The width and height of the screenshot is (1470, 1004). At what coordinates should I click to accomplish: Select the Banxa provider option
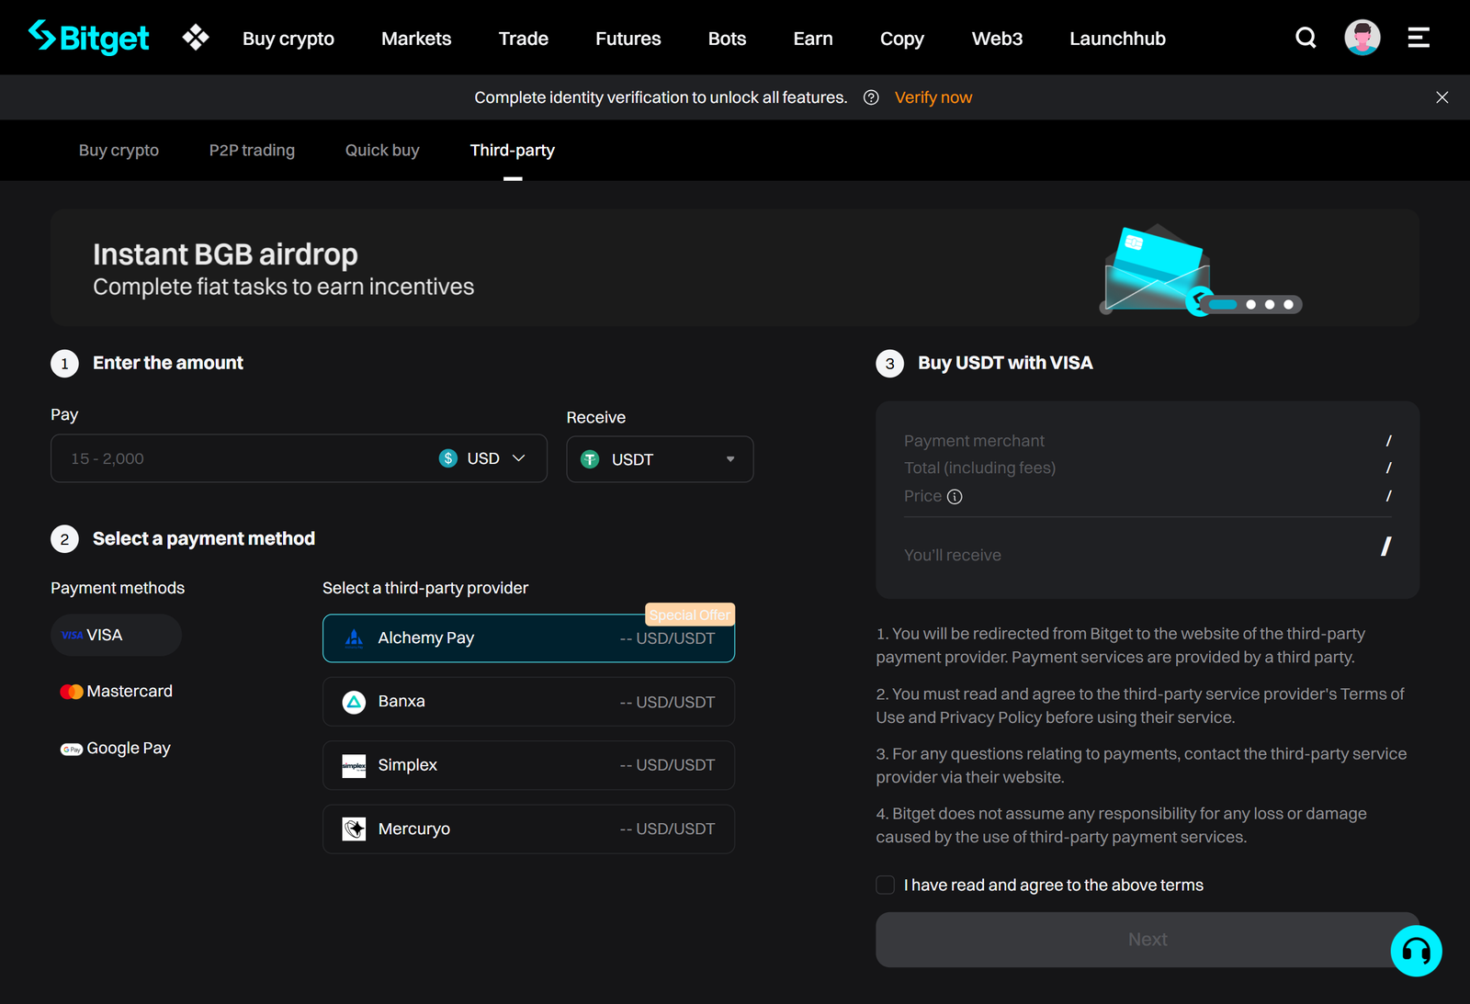coord(528,702)
